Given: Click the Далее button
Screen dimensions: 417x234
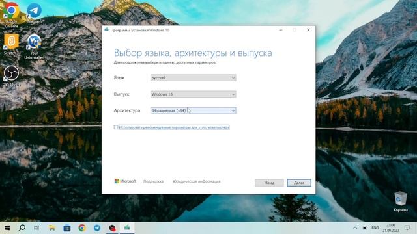Looking at the screenshot, I should pos(299,183).
